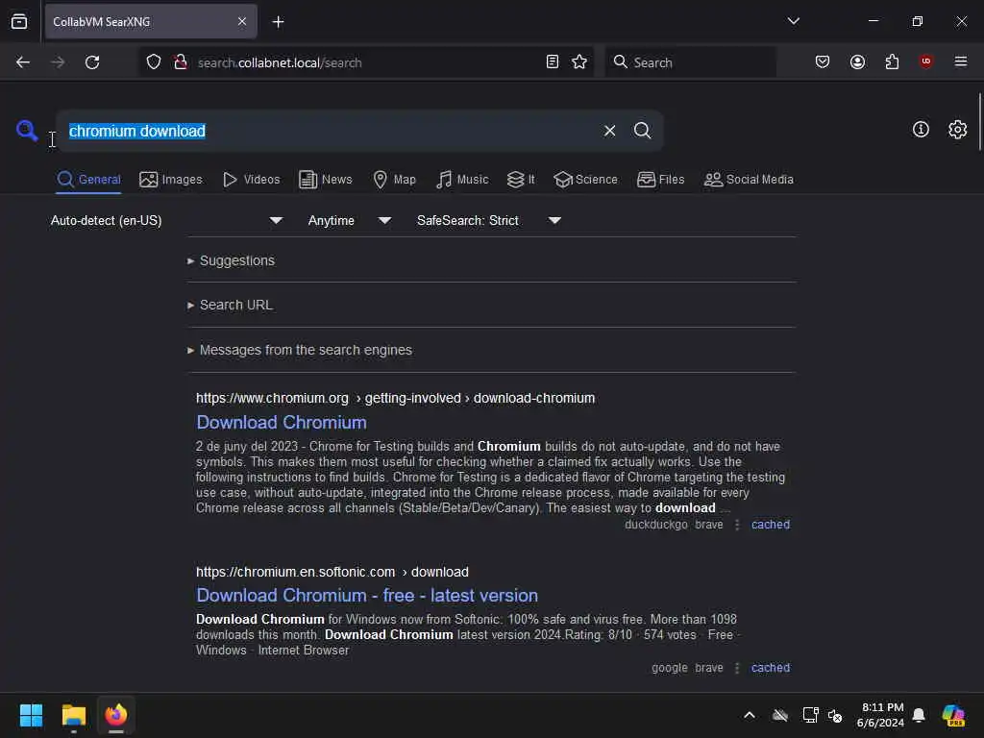Bookmark this page with the star icon

(x=579, y=62)
